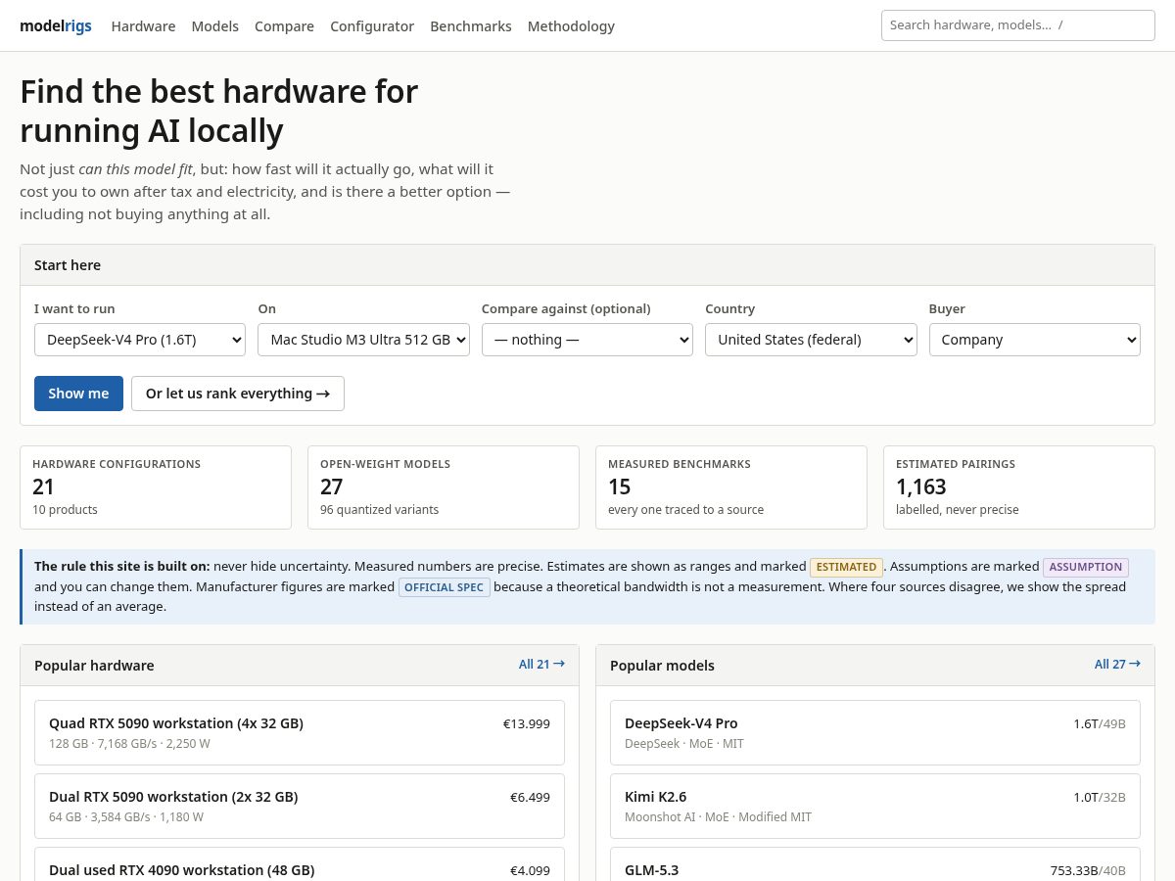Click the ESTIMATED badge in the rule note
Screen dimensions: 1175x881
click(846, 567)
